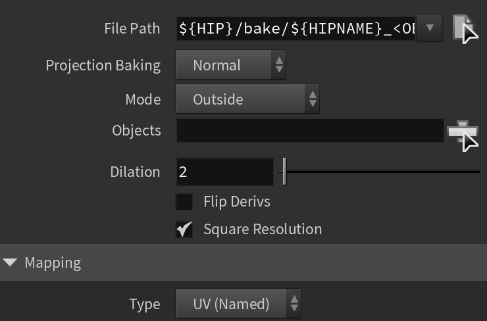
Task: Click the Dilation value field showing 2
Action: (x=225, y=172)
